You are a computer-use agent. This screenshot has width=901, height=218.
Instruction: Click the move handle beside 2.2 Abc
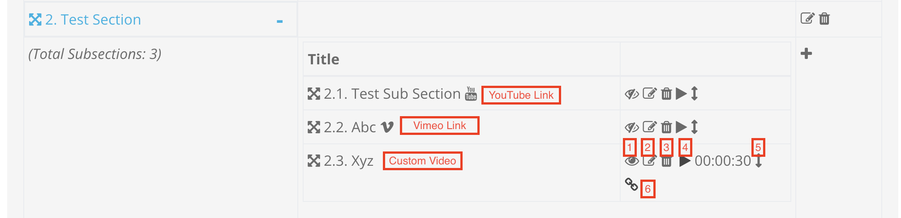click(314, 127)
